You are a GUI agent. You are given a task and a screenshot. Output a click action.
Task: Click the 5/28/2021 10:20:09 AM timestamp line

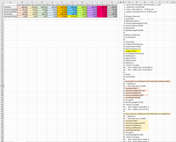click(x=135, y=7)
